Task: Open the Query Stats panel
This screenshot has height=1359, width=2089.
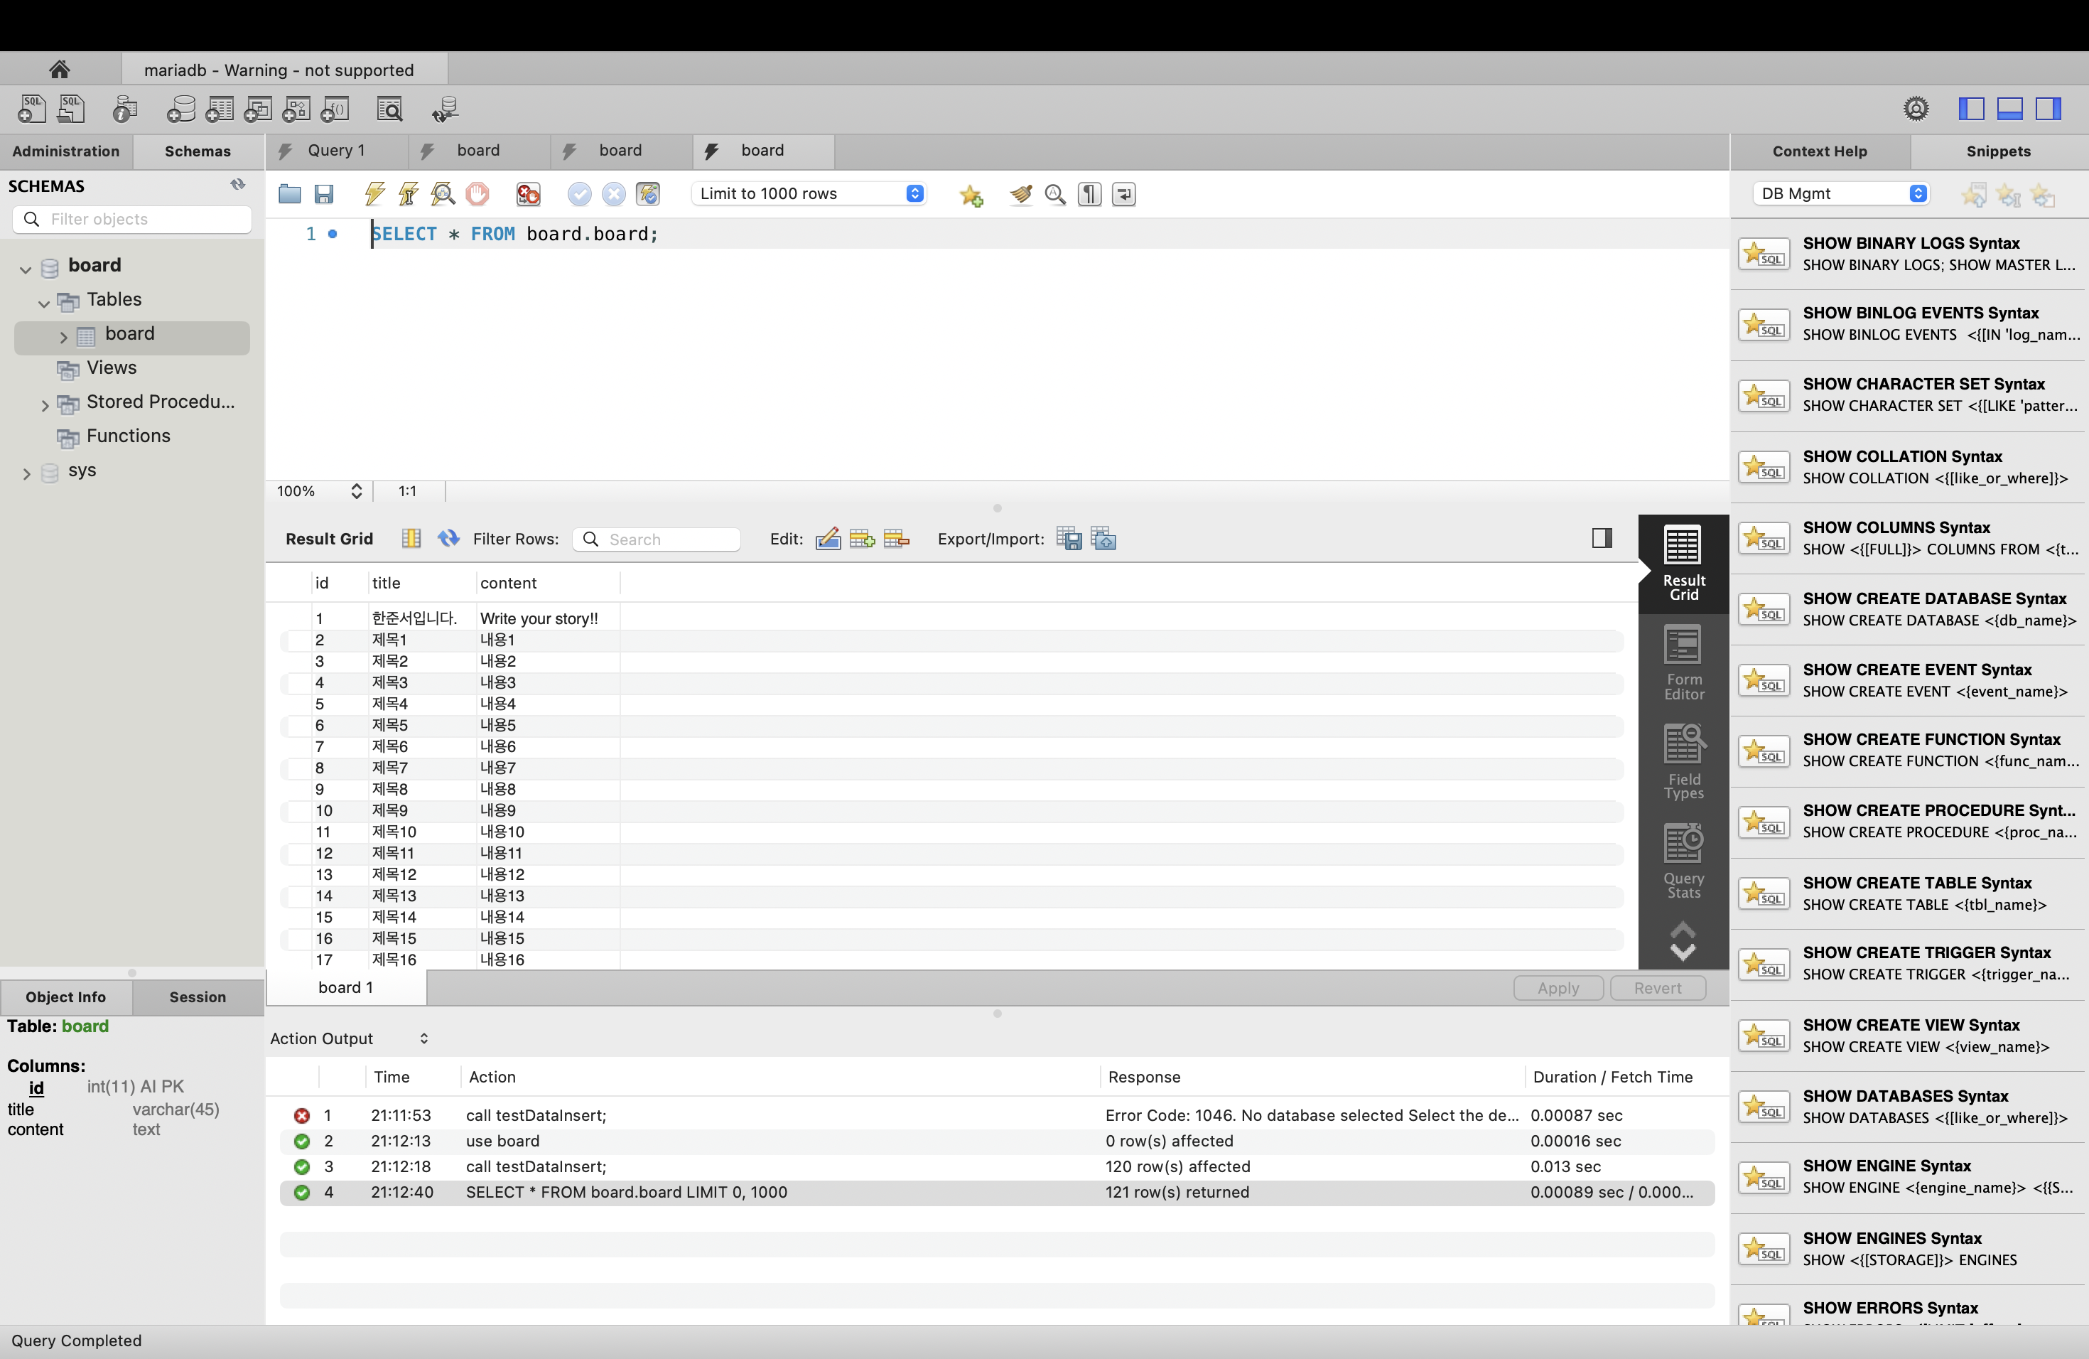Action: pyautogui.click(x=1683, y=861)
